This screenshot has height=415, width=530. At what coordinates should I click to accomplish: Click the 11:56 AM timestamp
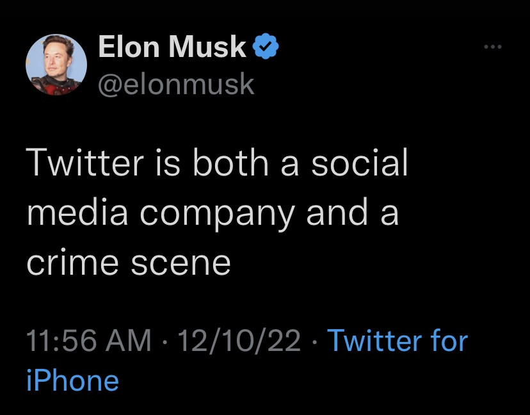[x=89, y=341]
